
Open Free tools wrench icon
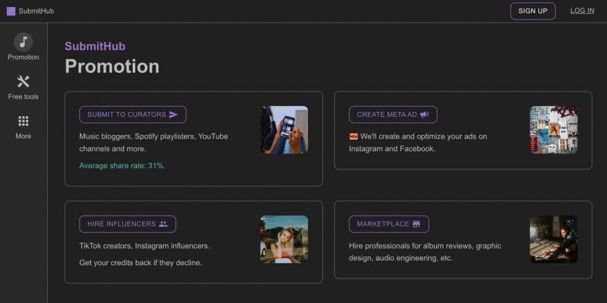(23, 82)
